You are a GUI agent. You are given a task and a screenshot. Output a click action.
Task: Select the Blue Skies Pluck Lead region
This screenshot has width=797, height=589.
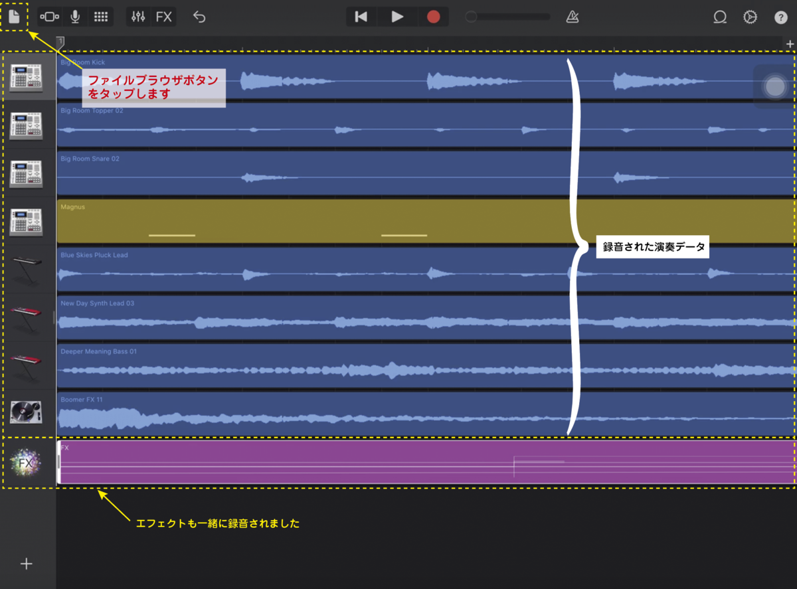click(x=426, y=270)
